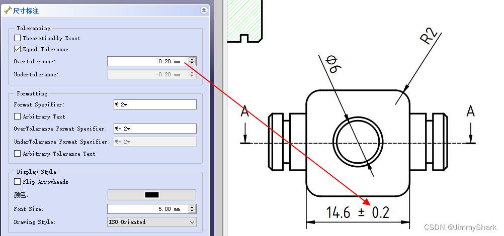Enable the Theoretically Exact checkbox

click(18, 38)
